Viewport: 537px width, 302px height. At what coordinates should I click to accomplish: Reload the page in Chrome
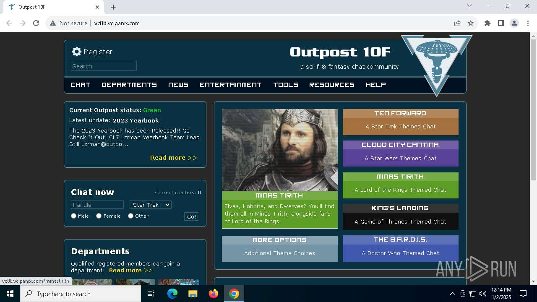click(36, 23)
